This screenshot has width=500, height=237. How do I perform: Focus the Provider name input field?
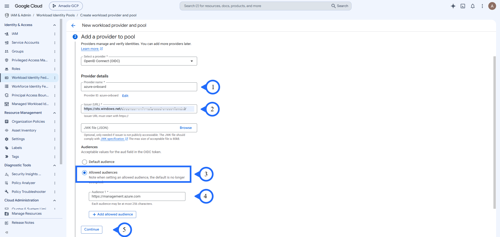(139, 87)
